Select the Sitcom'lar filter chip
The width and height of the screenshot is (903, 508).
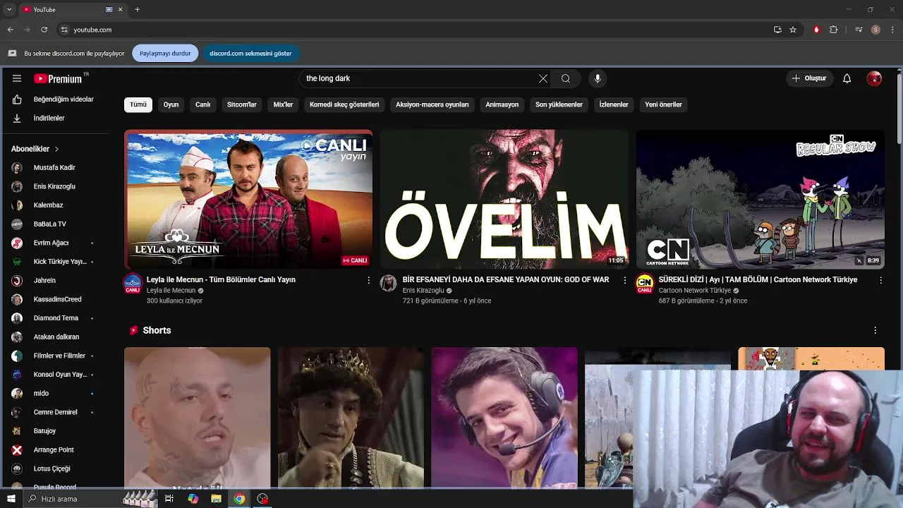242,104
